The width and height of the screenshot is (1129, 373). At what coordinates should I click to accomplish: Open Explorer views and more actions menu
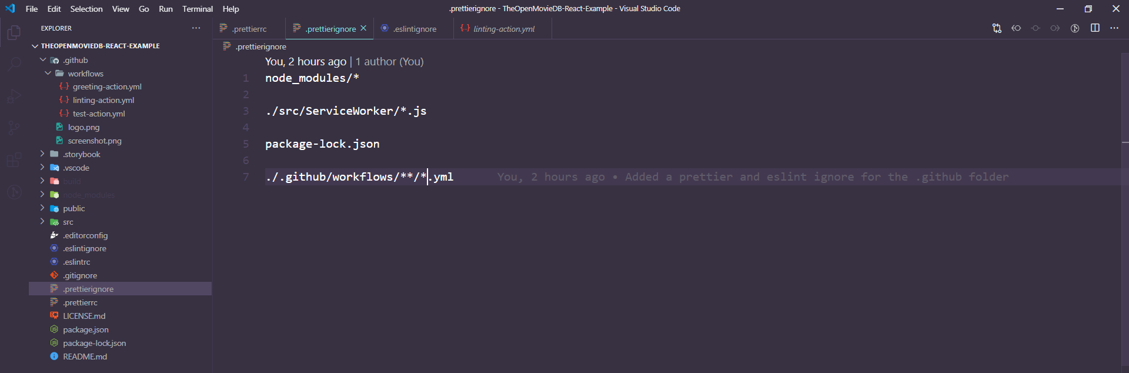point(196,28)
